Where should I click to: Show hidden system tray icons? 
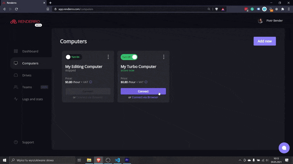coord(240,160)
